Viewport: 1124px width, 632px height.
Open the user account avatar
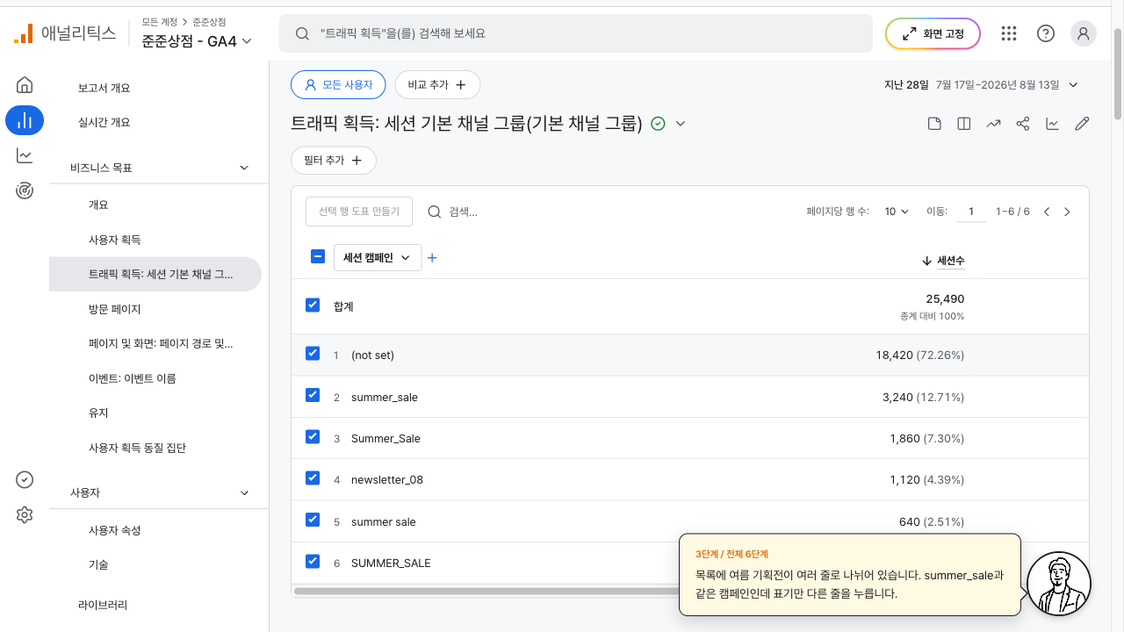coord(1084,33)
